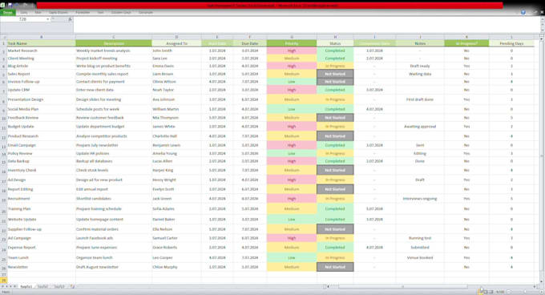Select the Not Started status for Sales Report
The image size is (545, 295).
point(335,74)
